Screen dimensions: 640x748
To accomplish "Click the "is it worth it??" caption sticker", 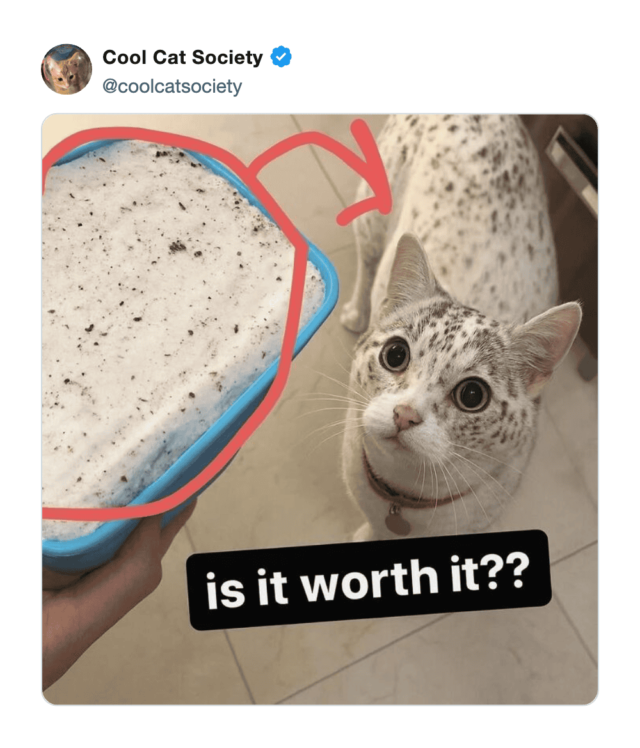I will point(369,580).
